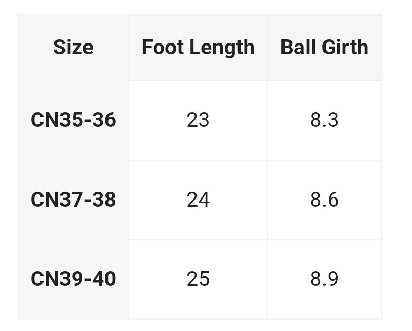Click the word Length in header

click(222, 48)
